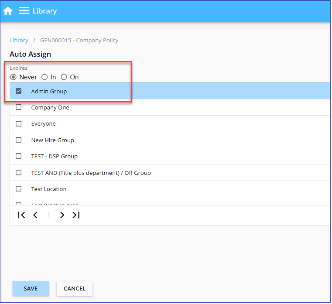
Task: Go to first page of list
Action: (21, 215)
